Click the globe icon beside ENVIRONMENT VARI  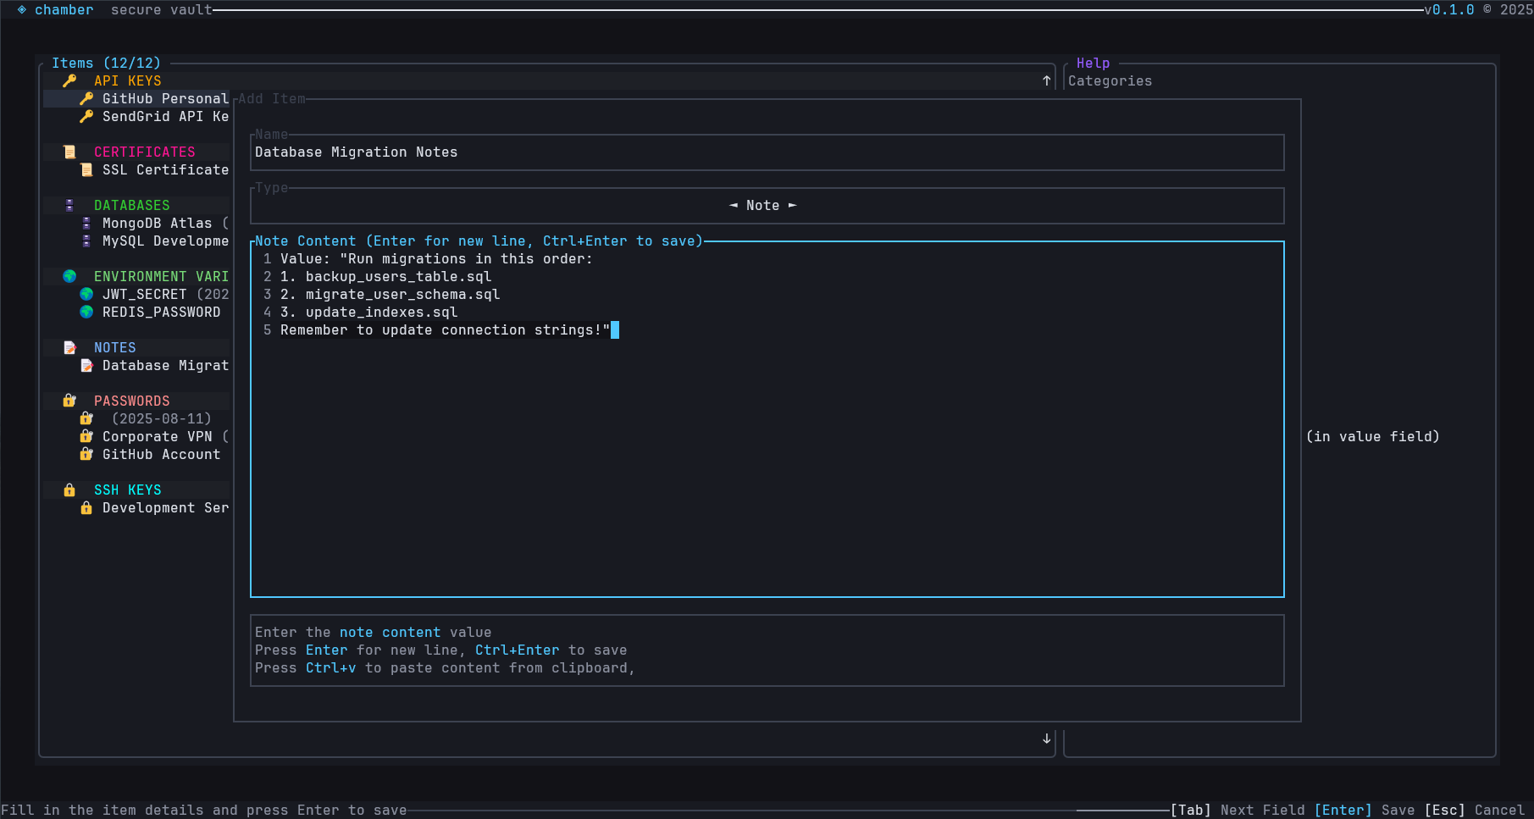click(69, 277)
